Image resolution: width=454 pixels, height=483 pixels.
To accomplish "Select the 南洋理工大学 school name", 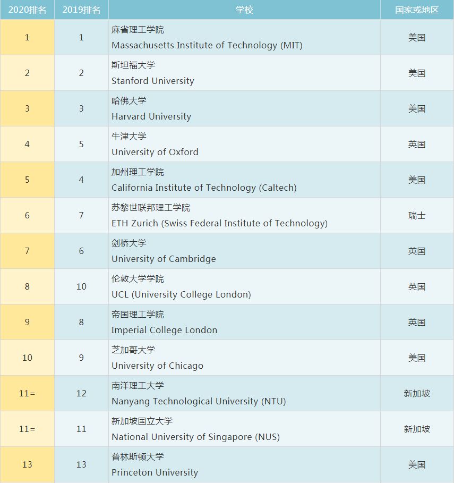I will point(138,385).
